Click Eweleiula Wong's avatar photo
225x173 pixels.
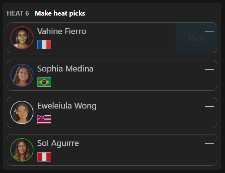point(22,112)
